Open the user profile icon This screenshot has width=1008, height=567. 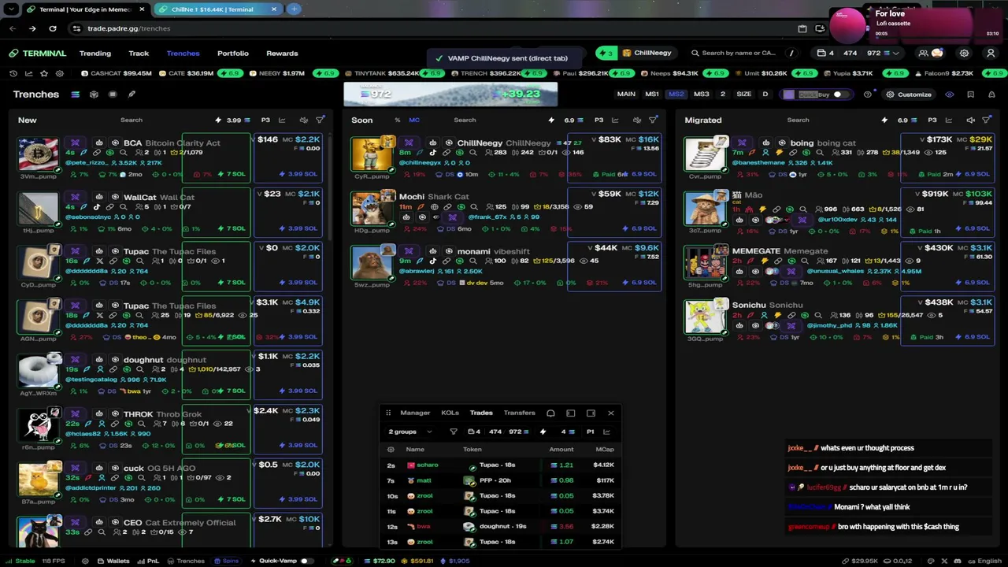[991, 54]
